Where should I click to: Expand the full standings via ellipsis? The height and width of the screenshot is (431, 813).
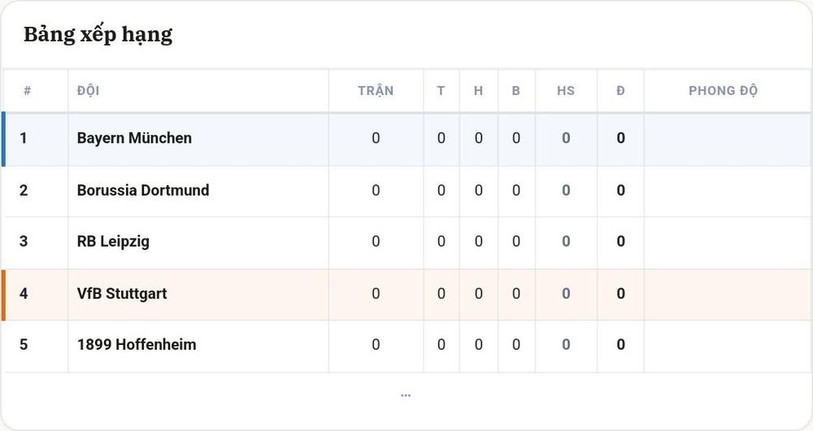click(406, 395)
